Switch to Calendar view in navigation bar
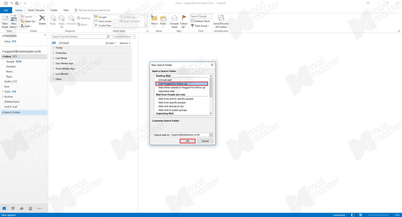Screen dimensions: 402x217 point(13,208)
